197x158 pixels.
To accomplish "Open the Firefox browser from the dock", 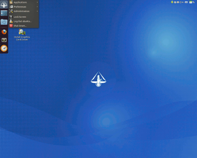I will pos(4,32).
